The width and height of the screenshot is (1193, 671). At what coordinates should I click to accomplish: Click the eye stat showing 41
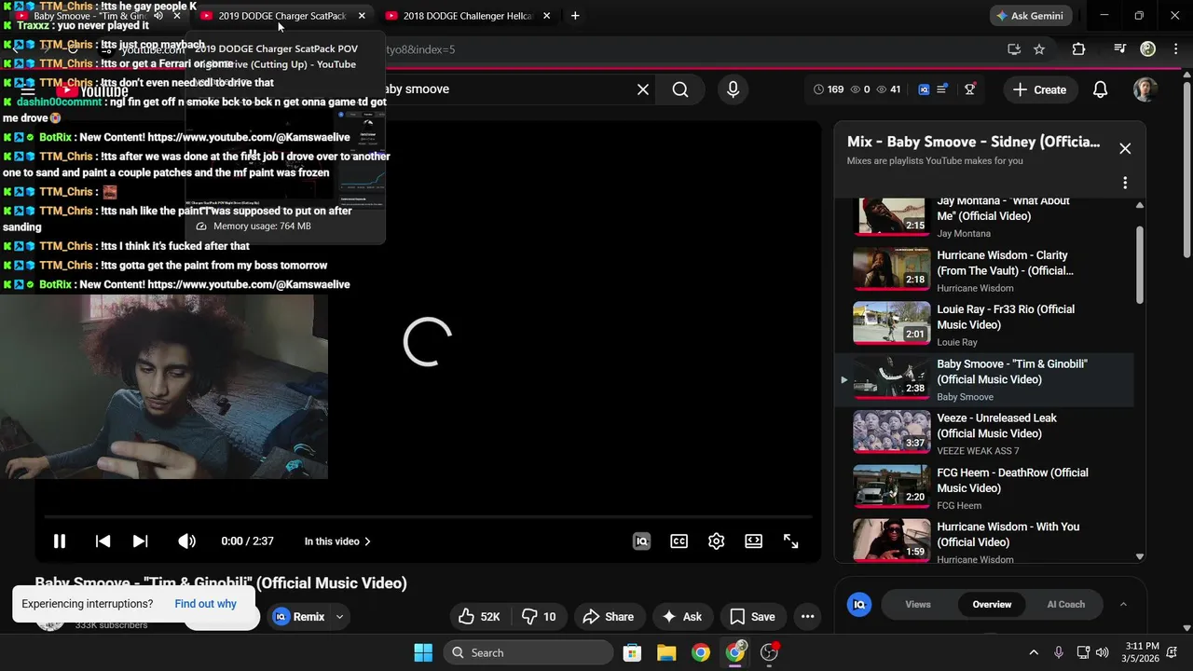point(886,89)
